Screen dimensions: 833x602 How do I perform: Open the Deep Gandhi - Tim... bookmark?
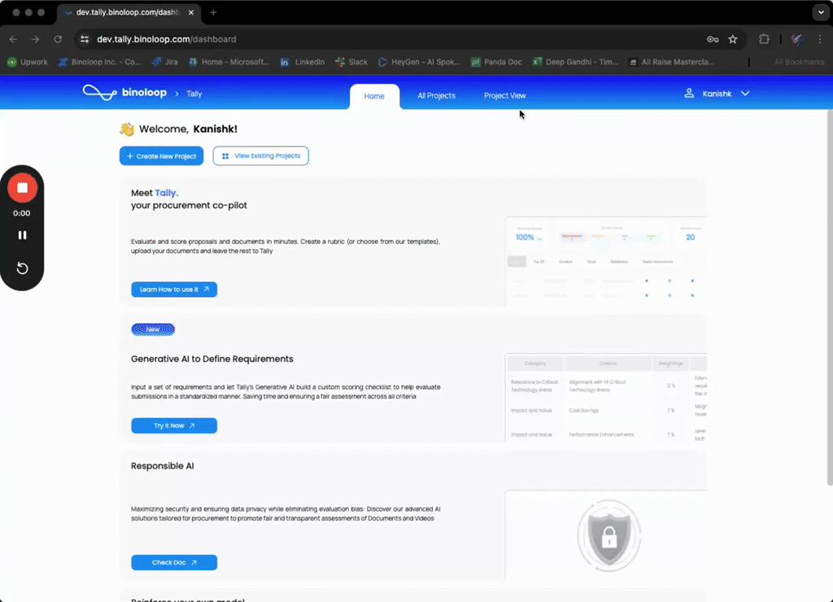click(575, 62)
